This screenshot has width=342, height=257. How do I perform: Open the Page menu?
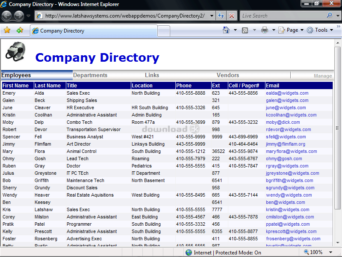291,30
